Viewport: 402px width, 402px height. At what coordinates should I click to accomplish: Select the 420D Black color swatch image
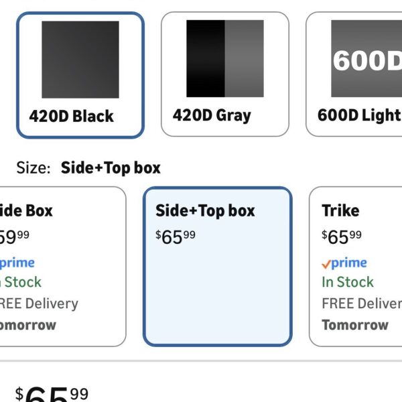(80, 60)
